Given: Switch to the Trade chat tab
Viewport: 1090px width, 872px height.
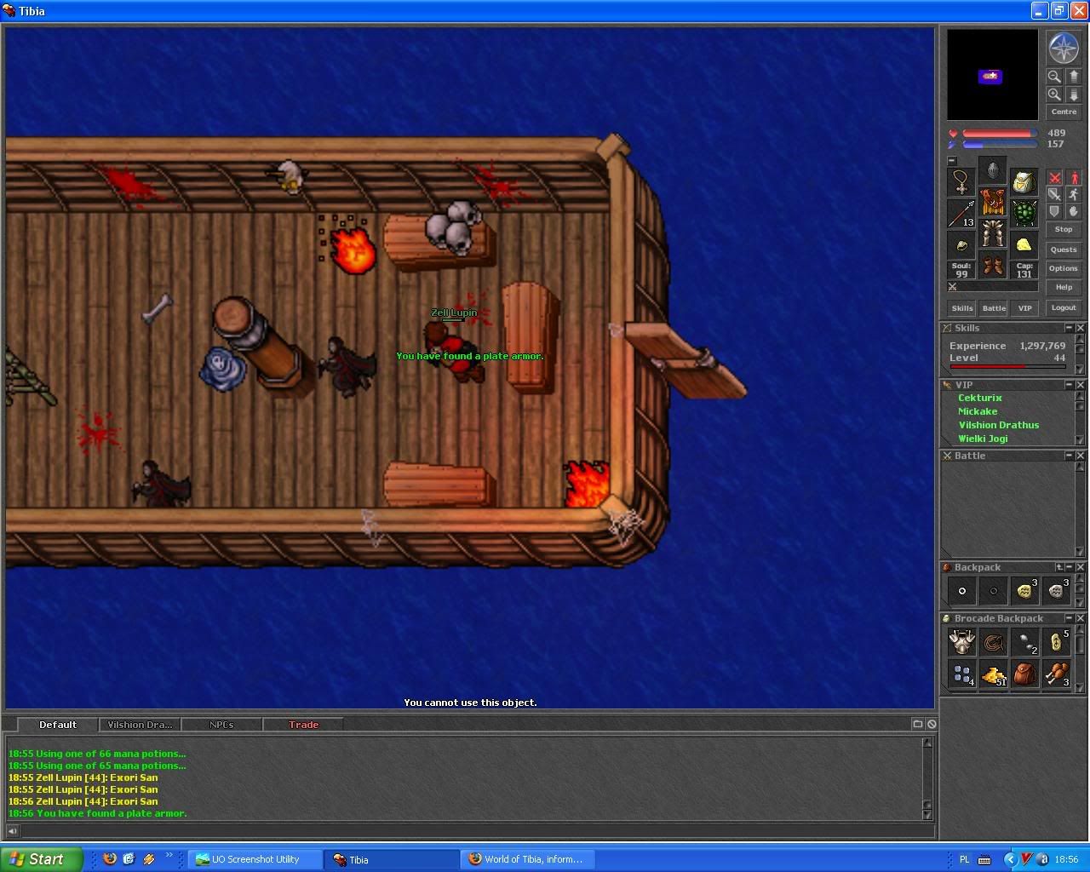Looking at the screenshot, I should (303, 725).
